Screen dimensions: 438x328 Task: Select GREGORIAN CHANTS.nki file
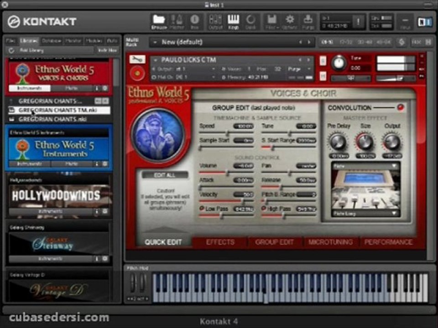click(x=59, y=119)
